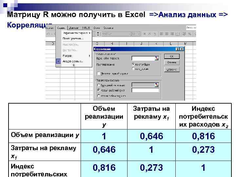Click range selector icon of output range field

coord(157,85)
